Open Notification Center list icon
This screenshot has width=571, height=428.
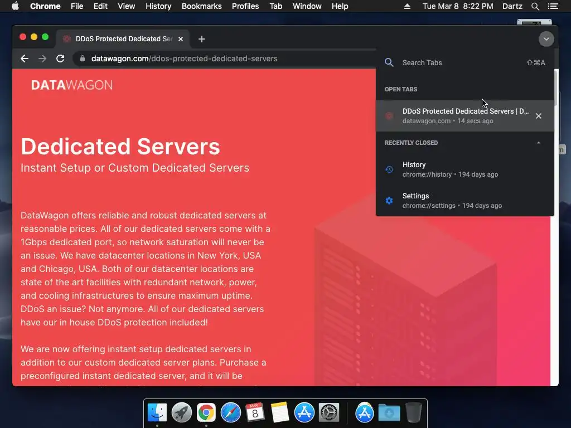[x=553, y=6]
